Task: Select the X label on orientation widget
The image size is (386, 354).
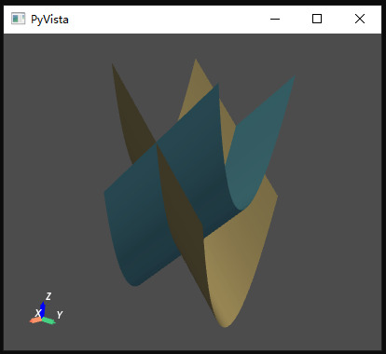Action: coord(38,313)
